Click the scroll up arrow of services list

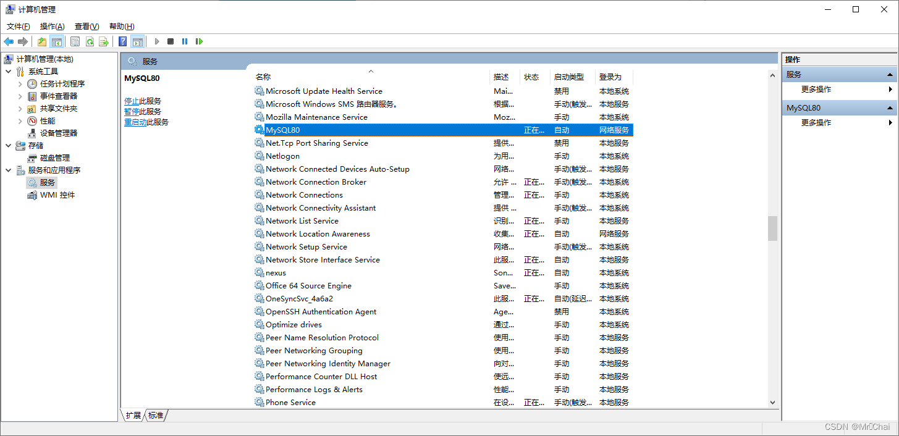(x=772, y=75)
